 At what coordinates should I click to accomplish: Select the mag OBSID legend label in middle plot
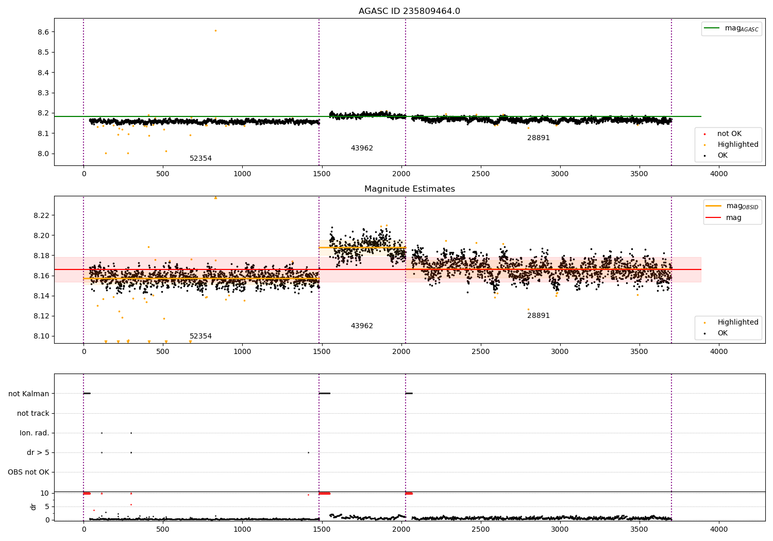[742, 207]
